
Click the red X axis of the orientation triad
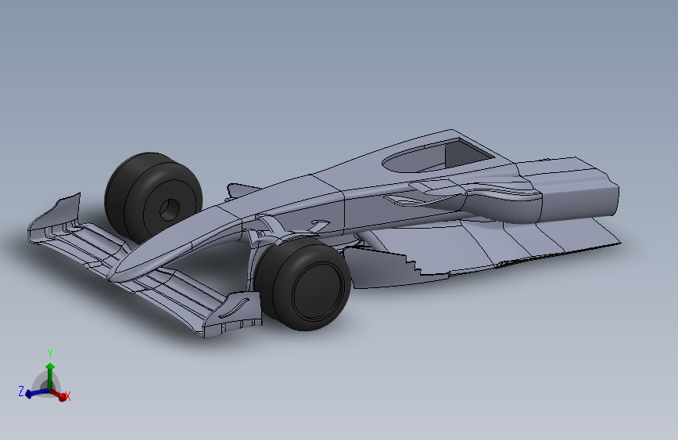[59, 395]
